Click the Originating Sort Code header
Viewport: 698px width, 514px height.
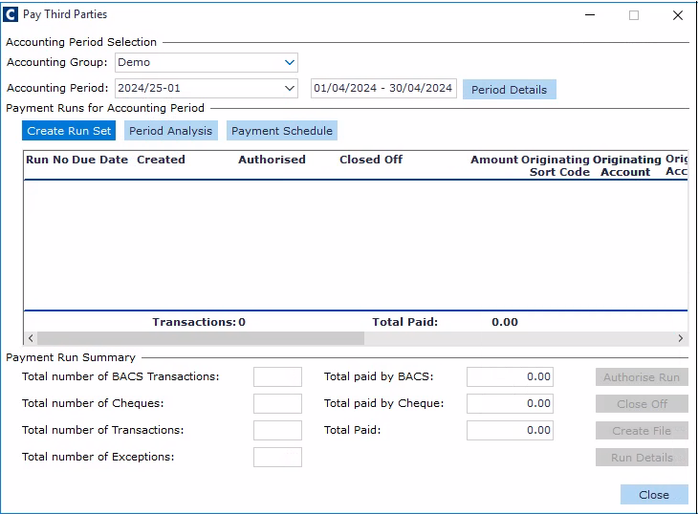[x=556, y=165]
